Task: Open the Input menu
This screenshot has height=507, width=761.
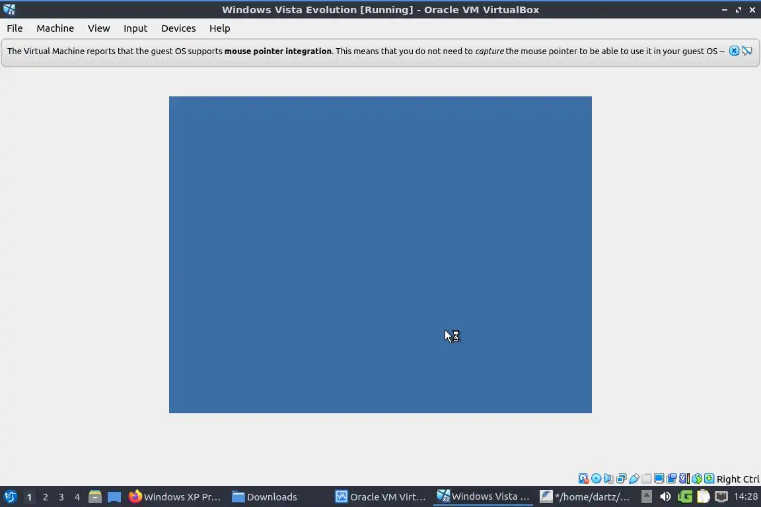Action: (135, 28)
